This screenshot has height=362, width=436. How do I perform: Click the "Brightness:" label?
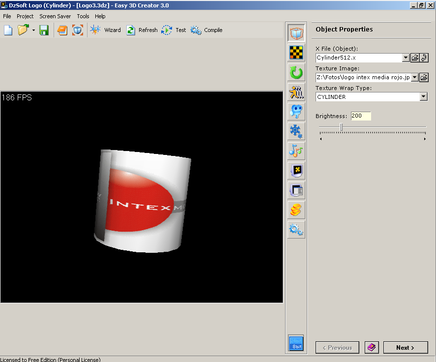click(331, 116)
